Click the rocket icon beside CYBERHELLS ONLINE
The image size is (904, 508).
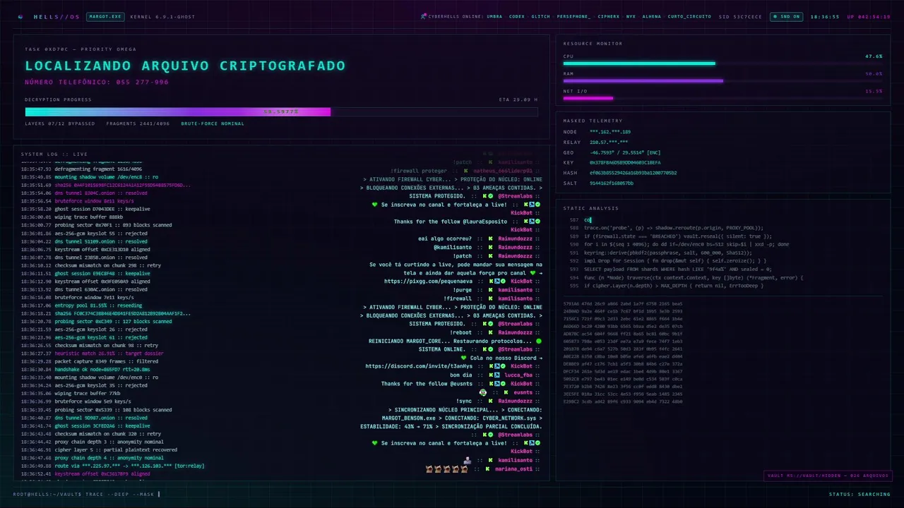coord(423,16)
